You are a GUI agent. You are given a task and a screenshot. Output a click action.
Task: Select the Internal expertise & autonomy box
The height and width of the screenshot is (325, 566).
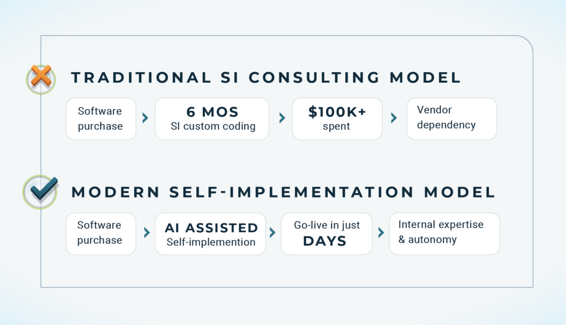[x=444, y=234]
